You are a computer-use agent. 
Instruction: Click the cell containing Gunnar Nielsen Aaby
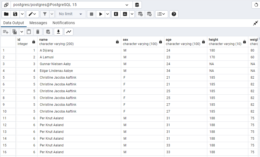tap(55, 64)
